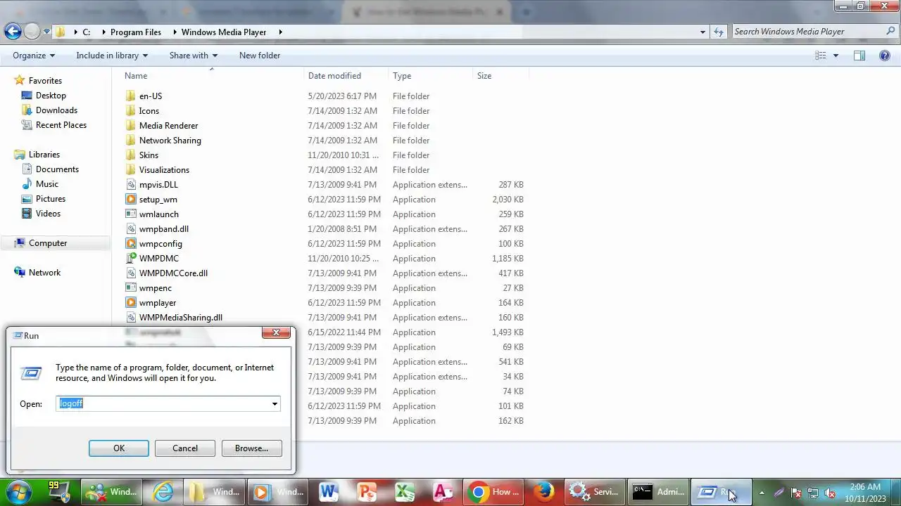
Task: Open Excel from the taskbar
Action: coord(405,492)
